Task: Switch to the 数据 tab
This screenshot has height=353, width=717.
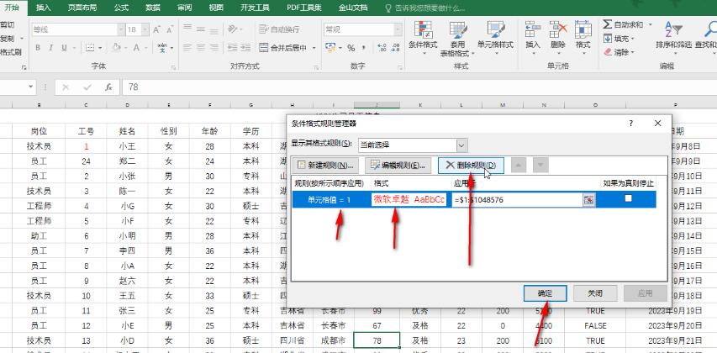Action: 153,8
